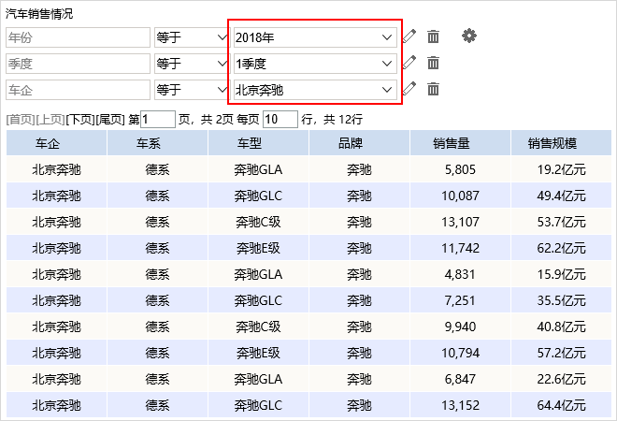
Task: Click the 年份 field name box
Action: click(x=78, y=37)
